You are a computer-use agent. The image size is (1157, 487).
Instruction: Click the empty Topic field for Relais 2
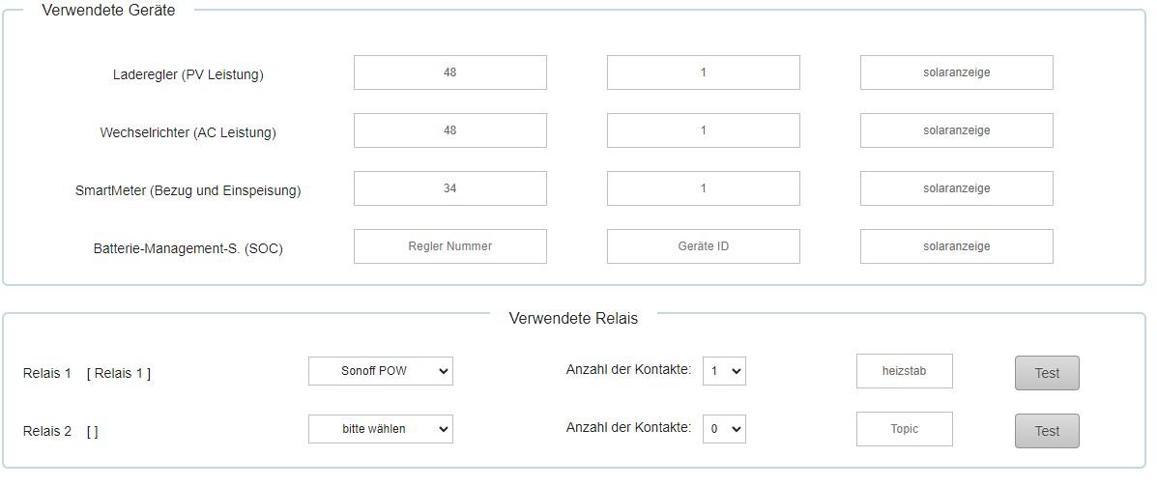click(x=904, y=429)
